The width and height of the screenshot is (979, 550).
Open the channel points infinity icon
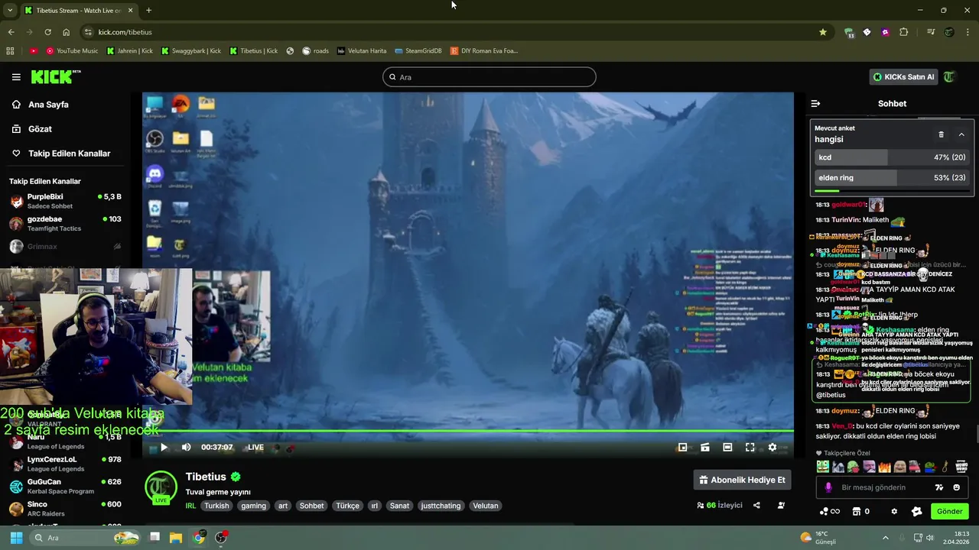tap(830, 512)
